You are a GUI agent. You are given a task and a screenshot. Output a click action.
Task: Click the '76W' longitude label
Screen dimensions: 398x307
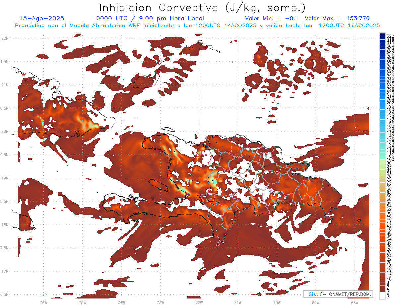pyautogui.click(x=43, y=302)
